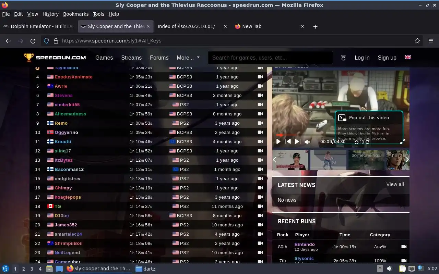Open video icon for TG's run

(x=260, y=206)
